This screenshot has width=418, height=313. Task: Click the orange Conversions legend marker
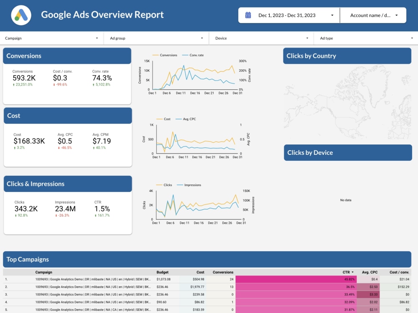tap(155, 55)
